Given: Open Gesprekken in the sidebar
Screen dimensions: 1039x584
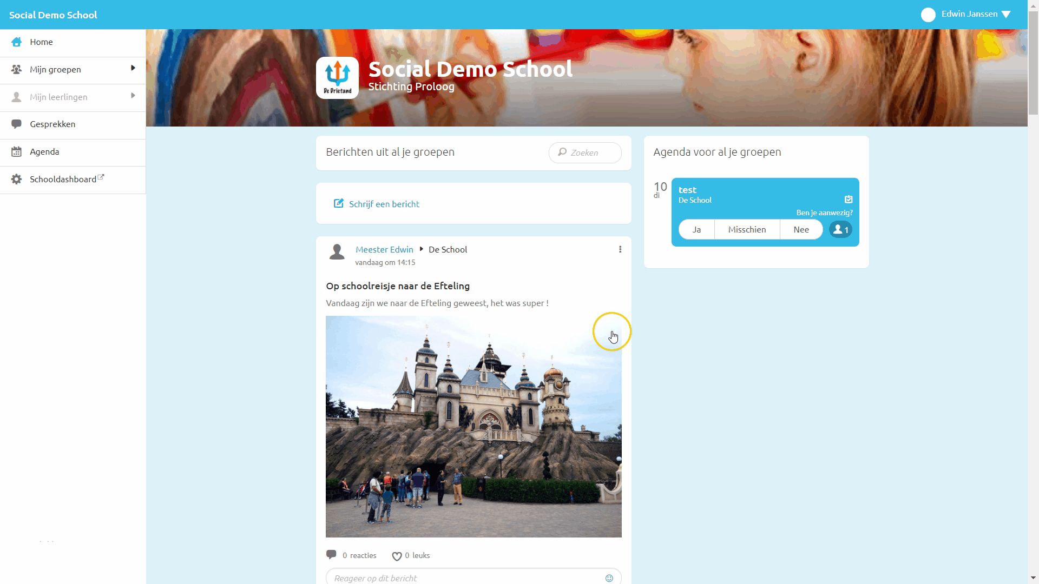Looking at the screenshot, I should pos(52,124).
